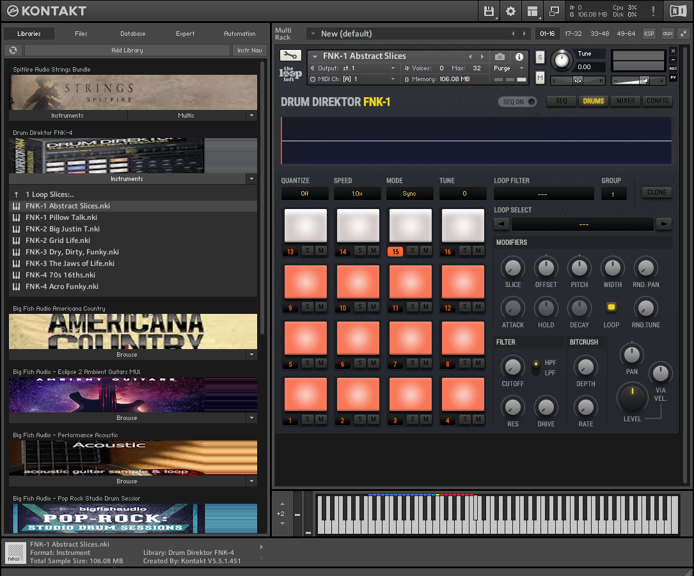This screenshot has width=694, height=576.
Task: Switch to the Files tab
Action: pos(81,34)
